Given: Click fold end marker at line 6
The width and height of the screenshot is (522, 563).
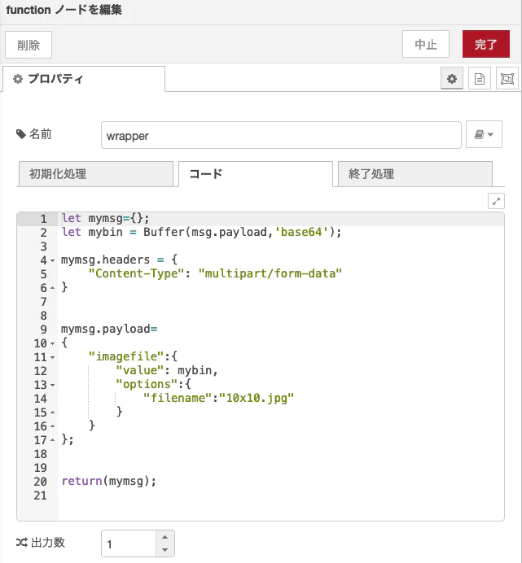Looking at the screenshot, I should tap(52, 288).
